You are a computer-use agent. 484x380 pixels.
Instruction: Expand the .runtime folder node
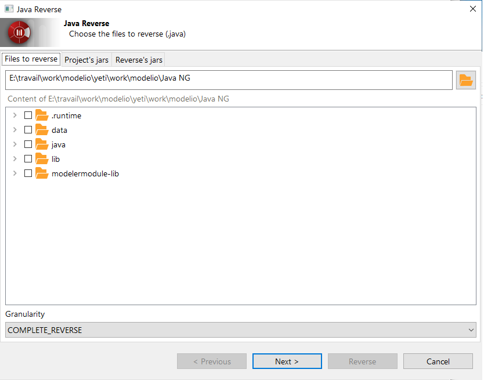pos(15,115)
